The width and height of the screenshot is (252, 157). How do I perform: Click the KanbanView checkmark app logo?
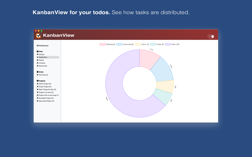[38, 35]
